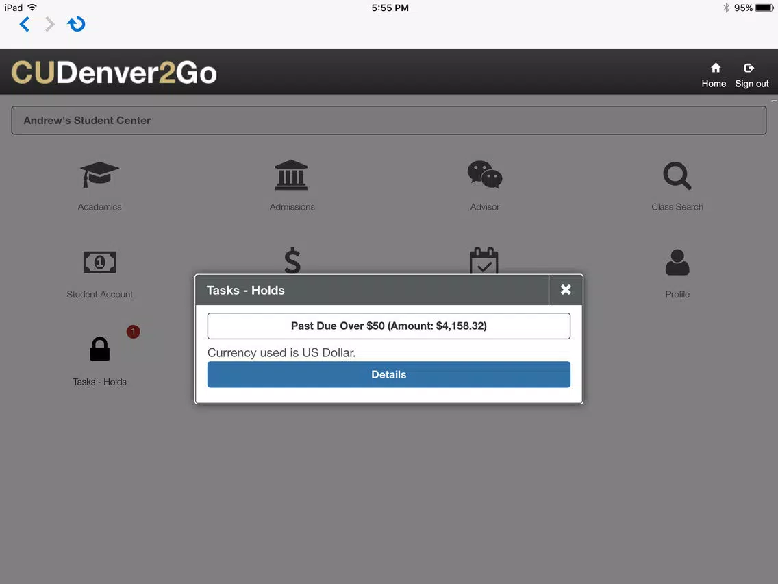Tap the Bluetooth icon in status bar
Viewport: 778px width, 584px height.
pos(726,8)
